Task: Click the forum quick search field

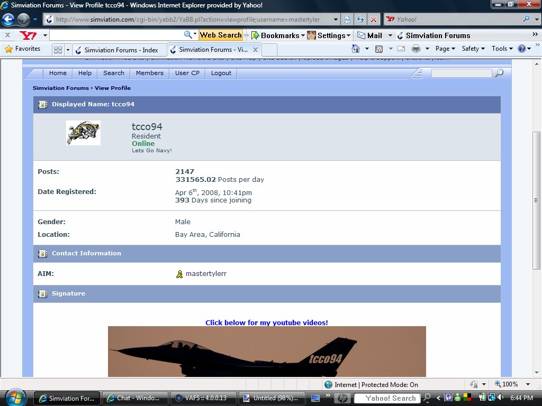Action: 462,73
